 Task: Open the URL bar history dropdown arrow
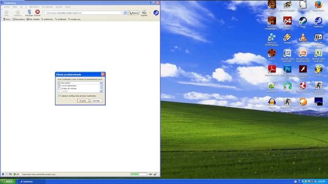[x=125, y=13]
